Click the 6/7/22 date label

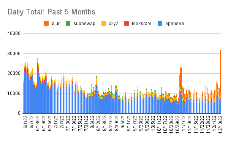32,122
